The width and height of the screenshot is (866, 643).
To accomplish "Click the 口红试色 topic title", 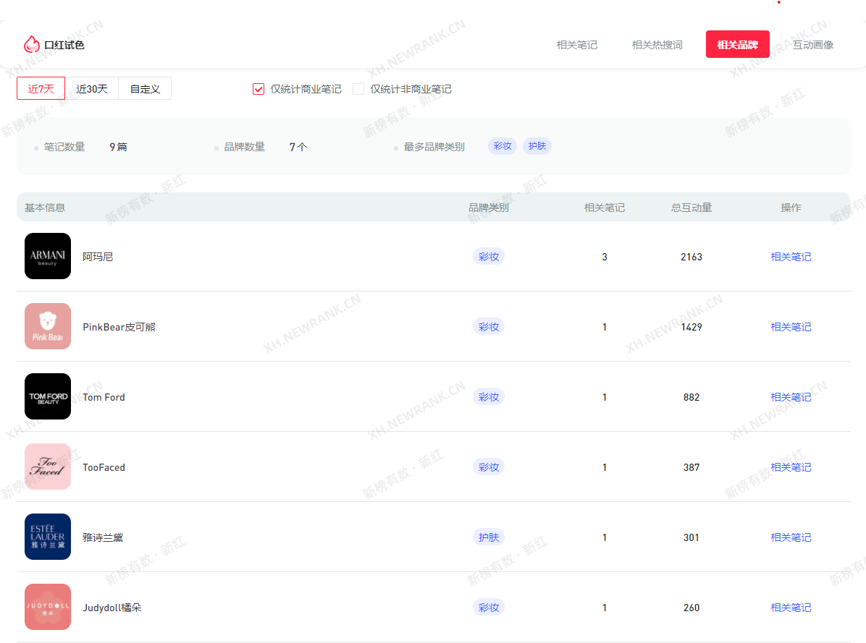I will 64,45.
